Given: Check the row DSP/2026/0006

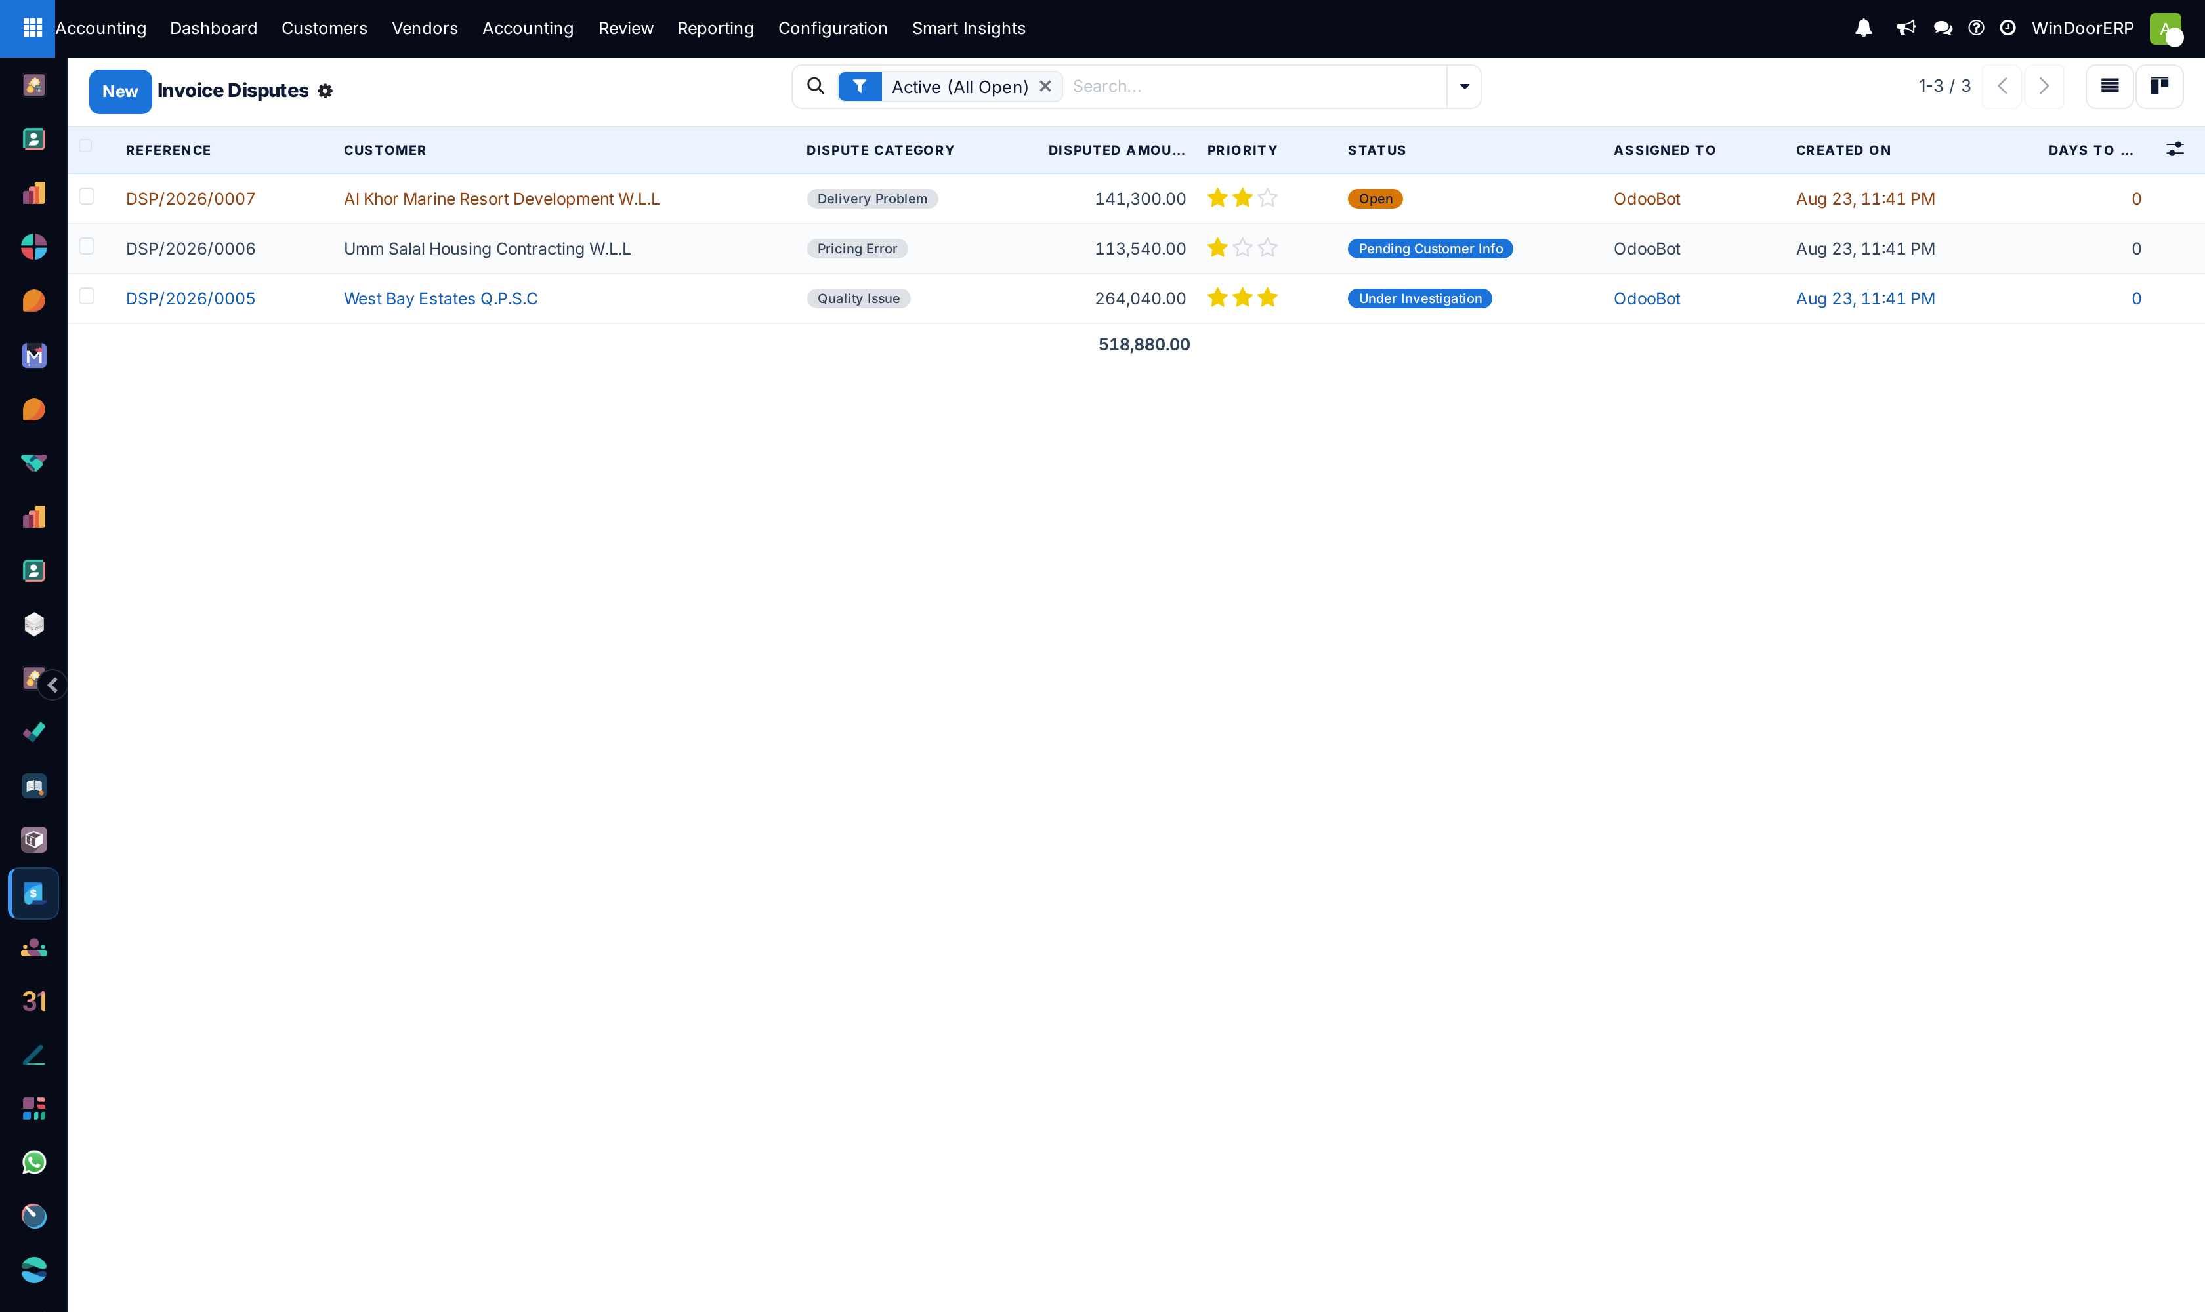Looking at the screenshot, I should [86, 246].
